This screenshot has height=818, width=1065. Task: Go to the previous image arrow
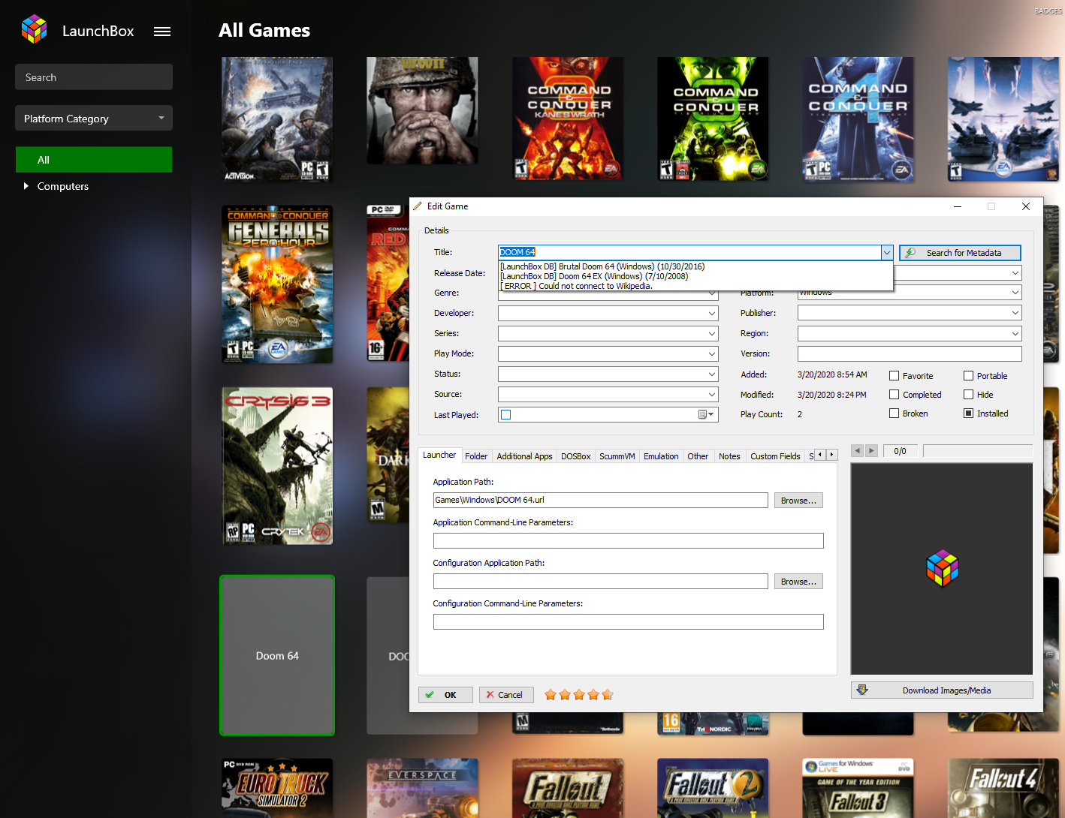[857, 451]
